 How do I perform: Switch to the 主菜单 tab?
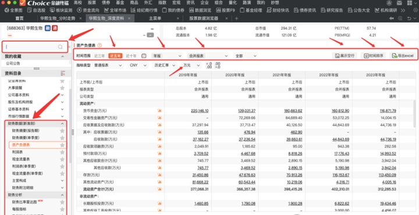pyautogui.click(x=155, y=19)
